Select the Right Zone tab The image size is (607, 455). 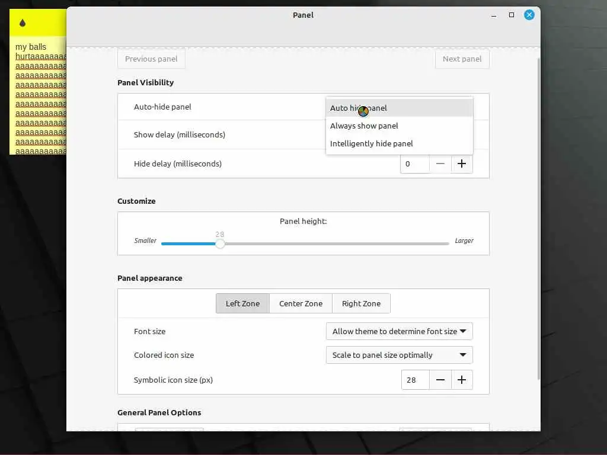[x=361, y=303]
